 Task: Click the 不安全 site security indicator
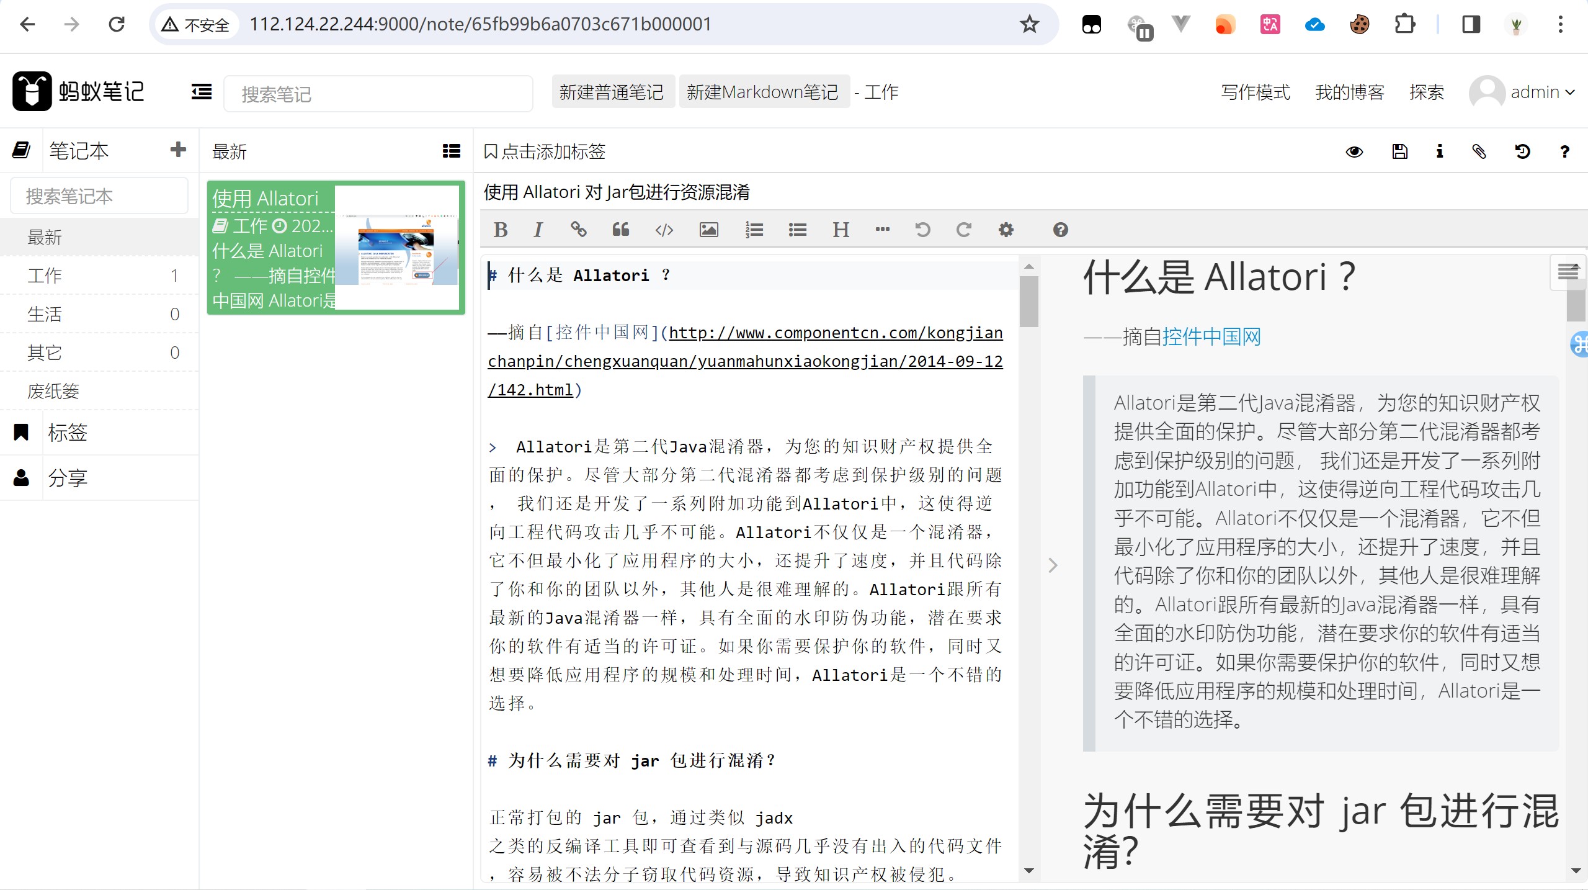coord(196,24)
